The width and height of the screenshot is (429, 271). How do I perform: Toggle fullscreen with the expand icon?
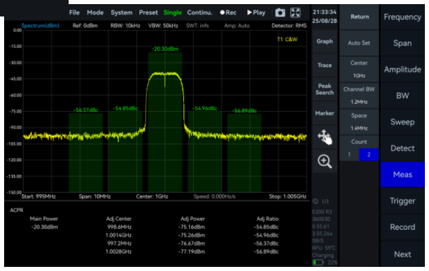(295, 12)
